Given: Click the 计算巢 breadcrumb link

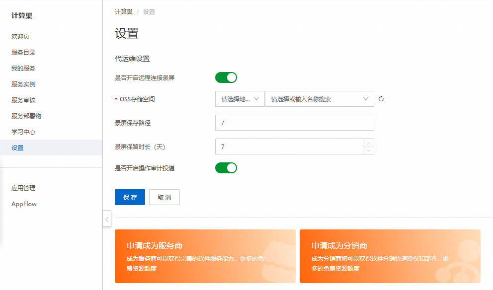Looking at the screenshot, I should 124,12.
